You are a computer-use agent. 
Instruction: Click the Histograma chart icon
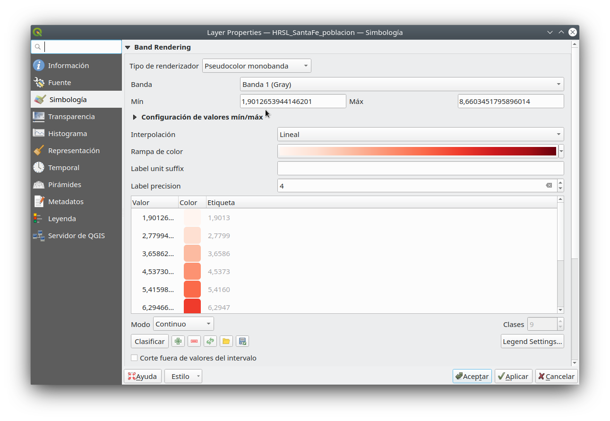coord(39,133)
